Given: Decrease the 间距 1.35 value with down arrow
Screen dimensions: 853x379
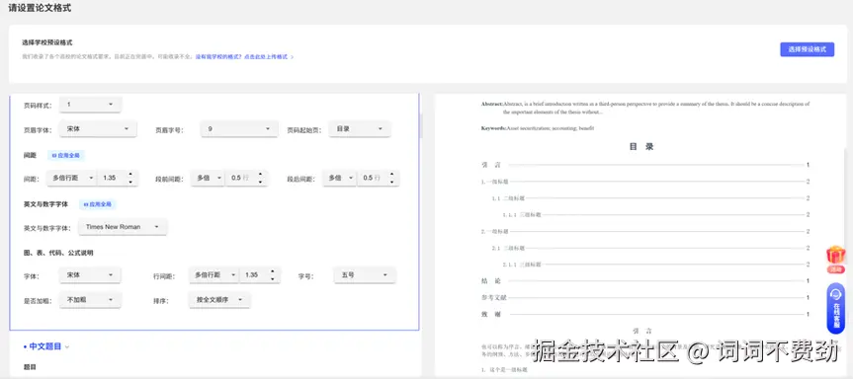Looking at the screenshot, I should point(130,182).
